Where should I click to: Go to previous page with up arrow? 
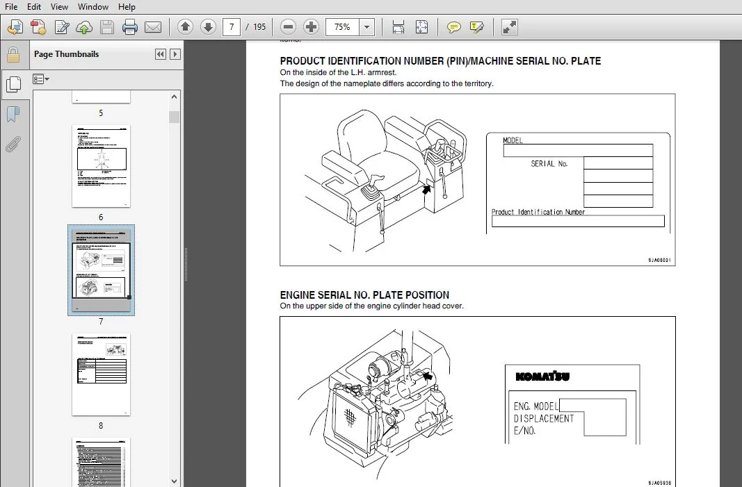(x=185, y=27)
